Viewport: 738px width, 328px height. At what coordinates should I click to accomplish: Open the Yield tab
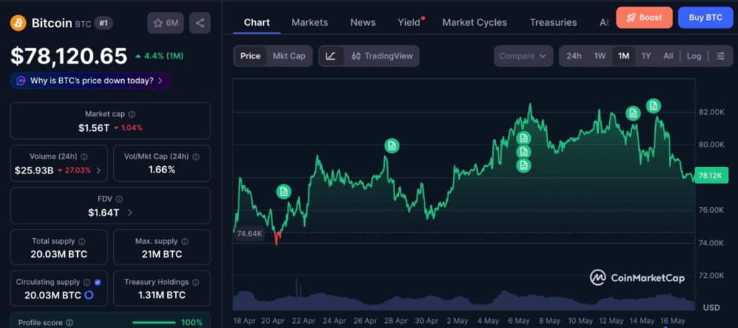[409, 22]
